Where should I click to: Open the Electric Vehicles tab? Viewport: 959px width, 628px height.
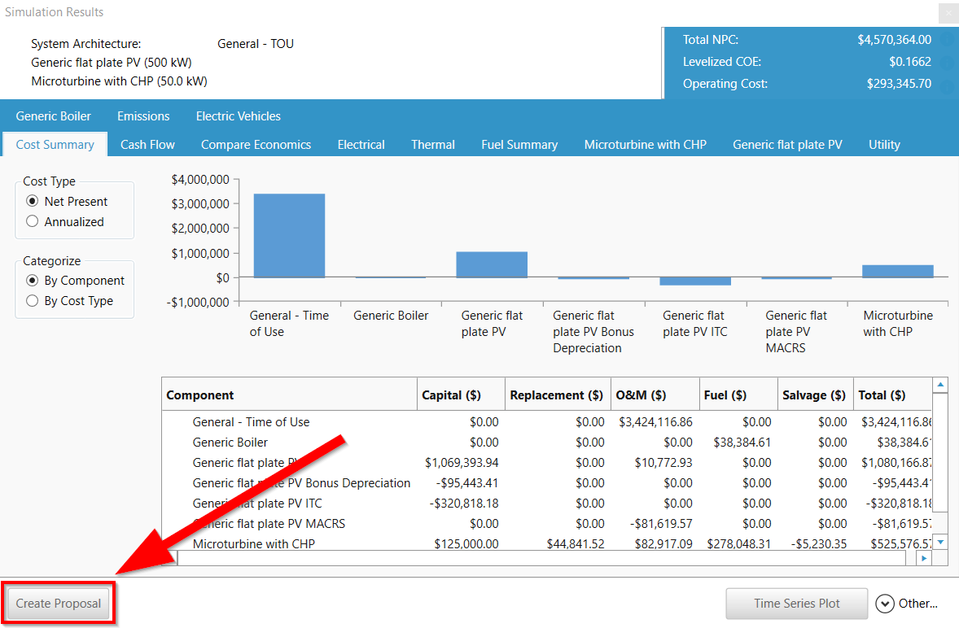point(238,116)
